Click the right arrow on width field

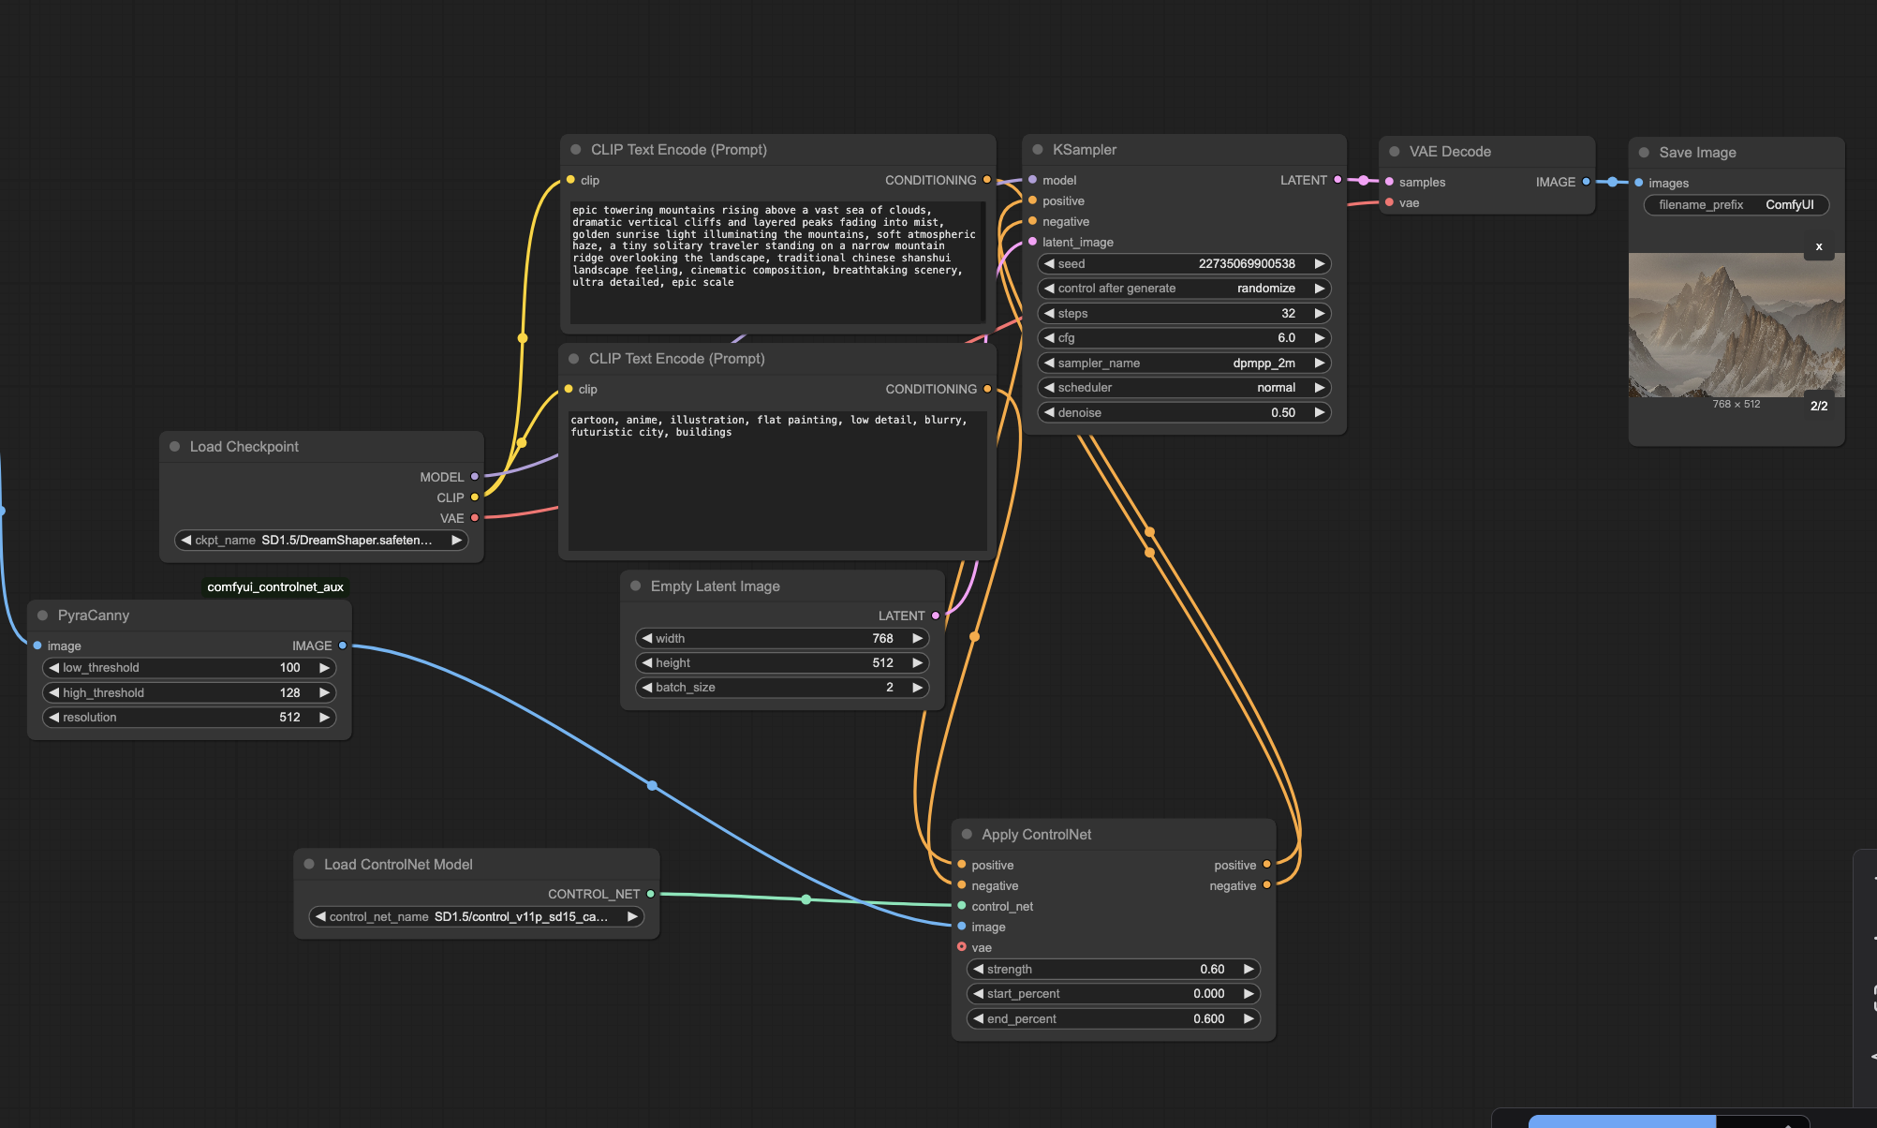coord(917,639)
